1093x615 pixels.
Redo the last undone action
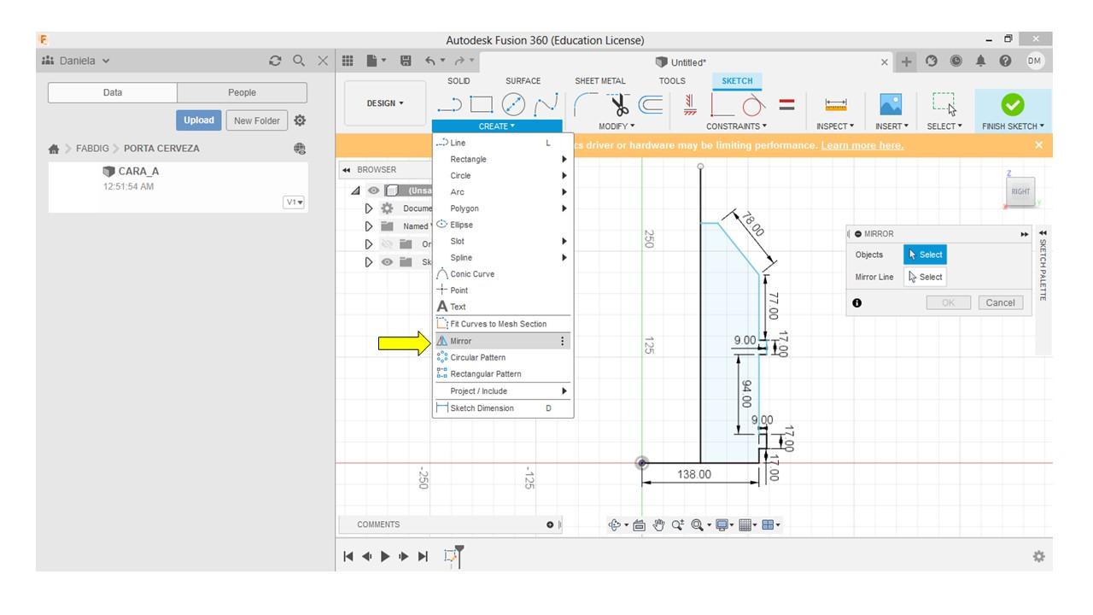pyautogui.click(x=459, y=61)
